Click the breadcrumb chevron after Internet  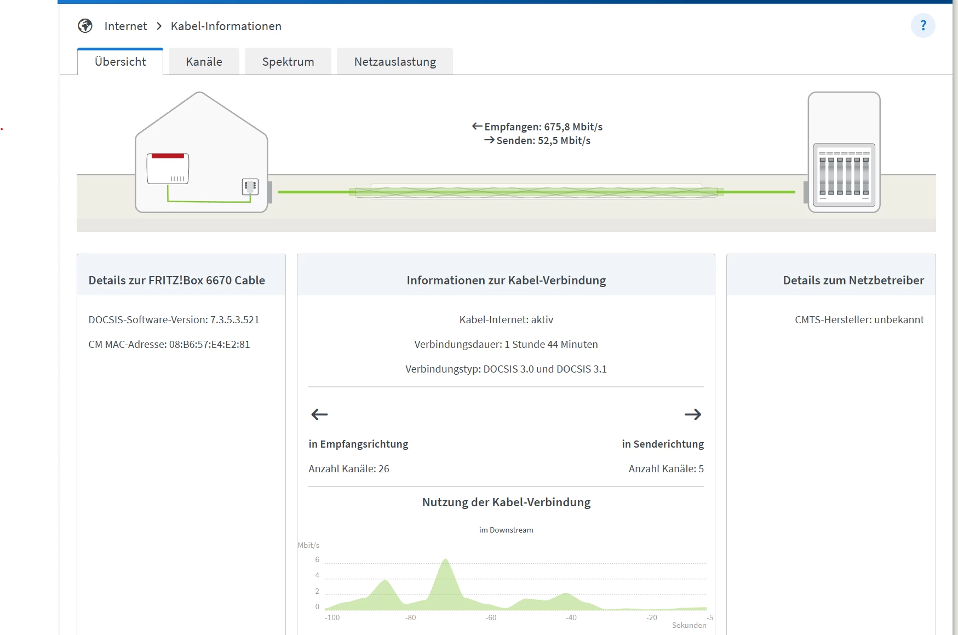point(159,26)
